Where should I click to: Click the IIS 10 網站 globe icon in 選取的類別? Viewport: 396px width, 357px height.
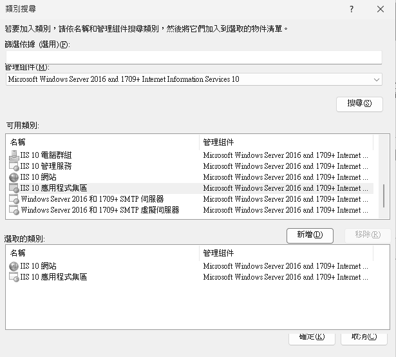point(14,266)
